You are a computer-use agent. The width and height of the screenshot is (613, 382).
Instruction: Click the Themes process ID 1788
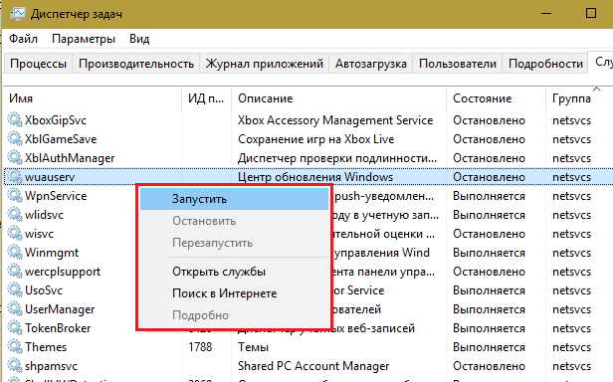click(200, 347)
